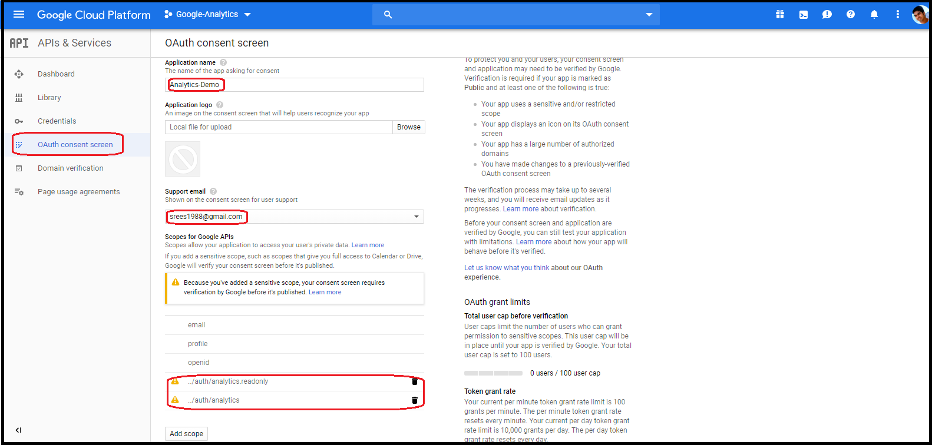Click Learn more about verification link

(x=521, y=209)
